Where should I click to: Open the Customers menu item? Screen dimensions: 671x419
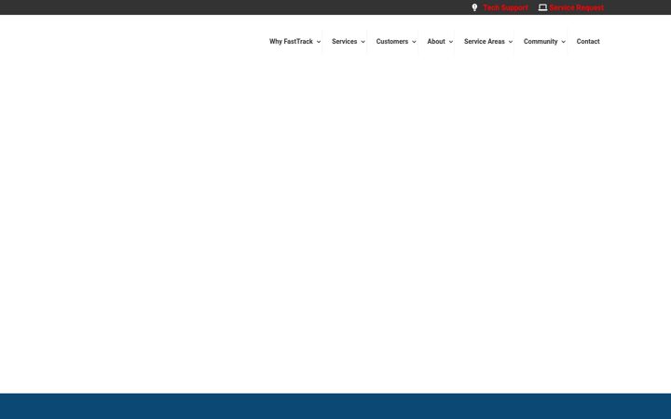pyautogui.click(x=392, y=42)
